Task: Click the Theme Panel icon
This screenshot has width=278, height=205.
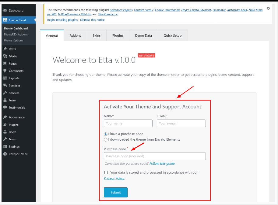Action: click(x=5, y=20)
